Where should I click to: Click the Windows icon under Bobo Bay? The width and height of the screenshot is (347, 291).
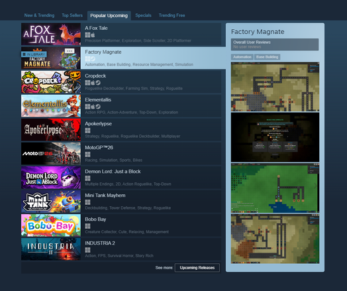pyautogui.click(x=87, y=226)
